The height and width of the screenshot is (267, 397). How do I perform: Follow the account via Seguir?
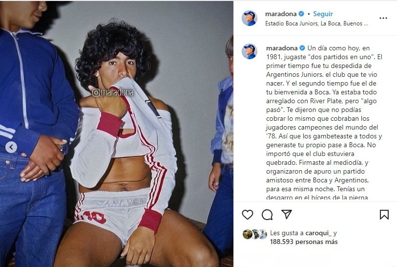pos(323,14)
